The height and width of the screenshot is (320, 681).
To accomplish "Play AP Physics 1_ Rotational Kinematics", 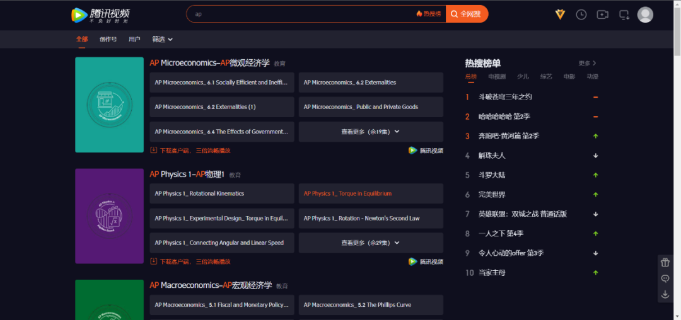I will (x=222, y=193).
